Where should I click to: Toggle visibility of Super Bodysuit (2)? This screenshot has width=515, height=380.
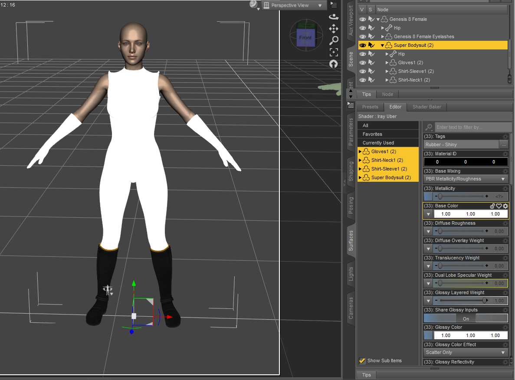coord(363,45)
